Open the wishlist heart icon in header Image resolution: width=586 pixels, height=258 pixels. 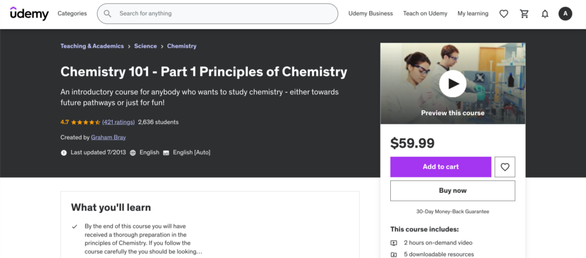[x=504, y=14]
